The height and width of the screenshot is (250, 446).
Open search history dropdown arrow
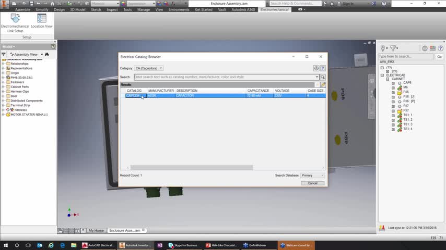point(316,77)
